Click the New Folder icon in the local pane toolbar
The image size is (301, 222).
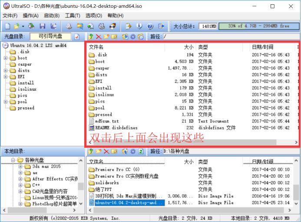point(99,151)
